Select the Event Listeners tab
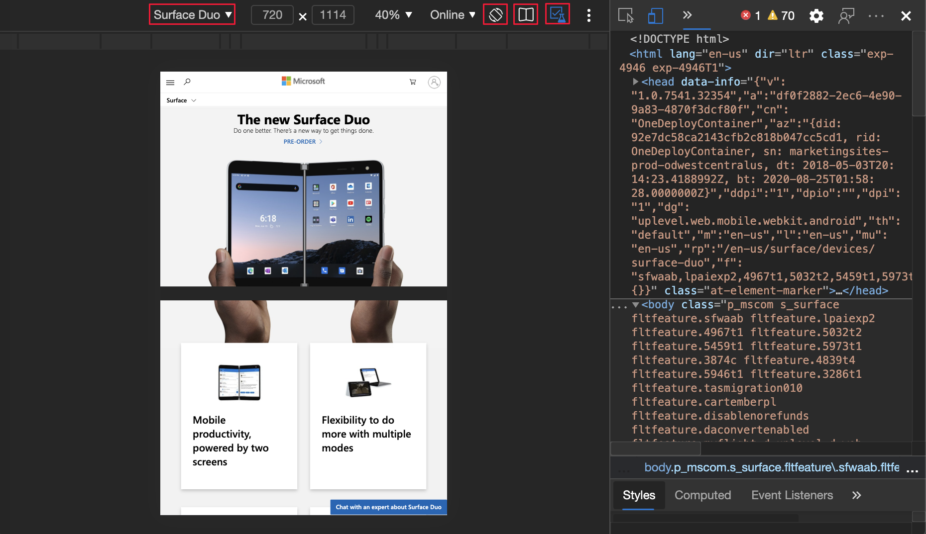This screenshot has height=534, width=926. [x=792, y=495]
